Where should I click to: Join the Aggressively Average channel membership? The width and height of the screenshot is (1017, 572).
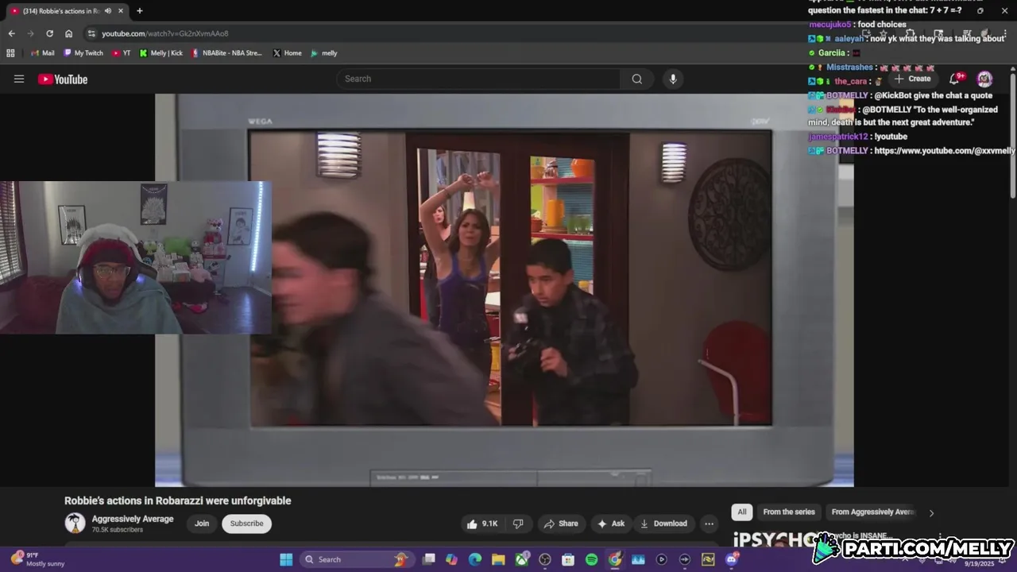202,524
